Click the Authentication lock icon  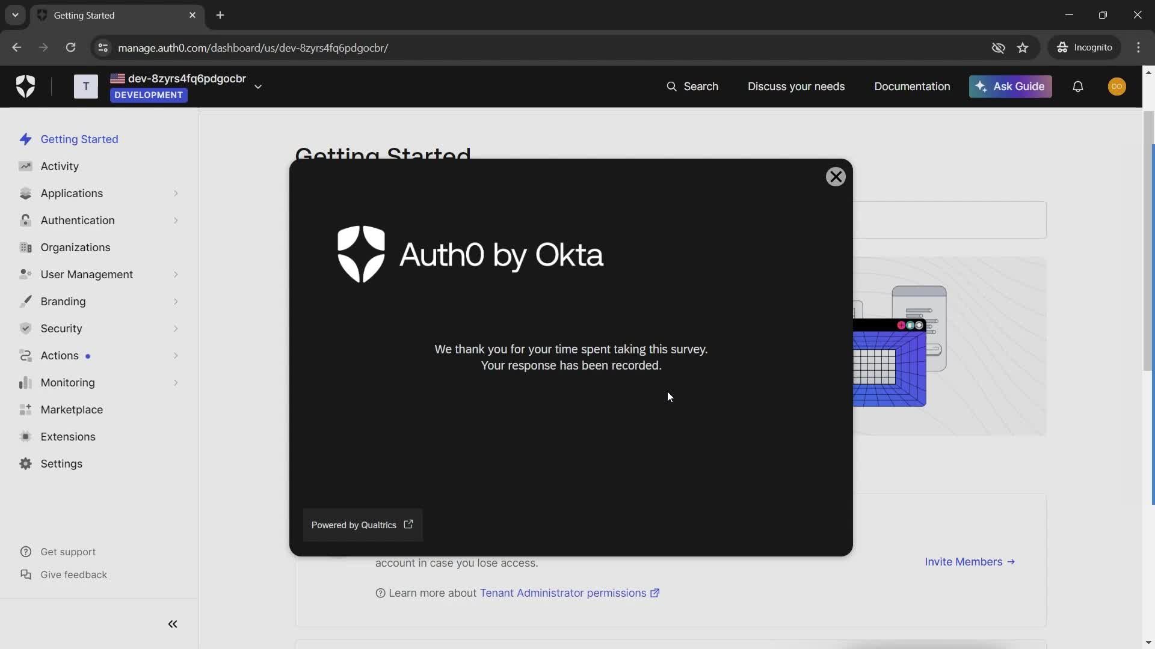25,220
